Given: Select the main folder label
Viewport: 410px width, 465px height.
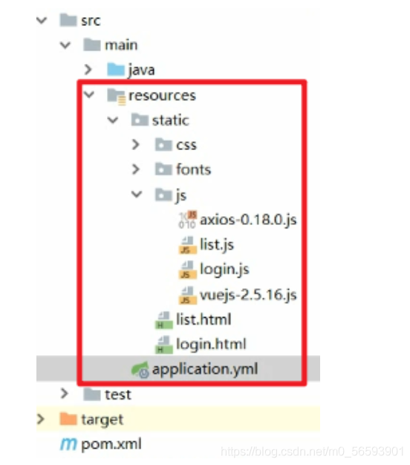Looking at the screenshot, I should click(121, 45).
